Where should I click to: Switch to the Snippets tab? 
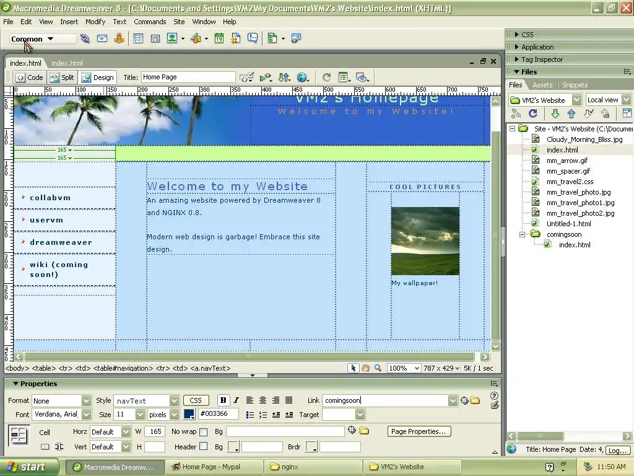point(575,85)
